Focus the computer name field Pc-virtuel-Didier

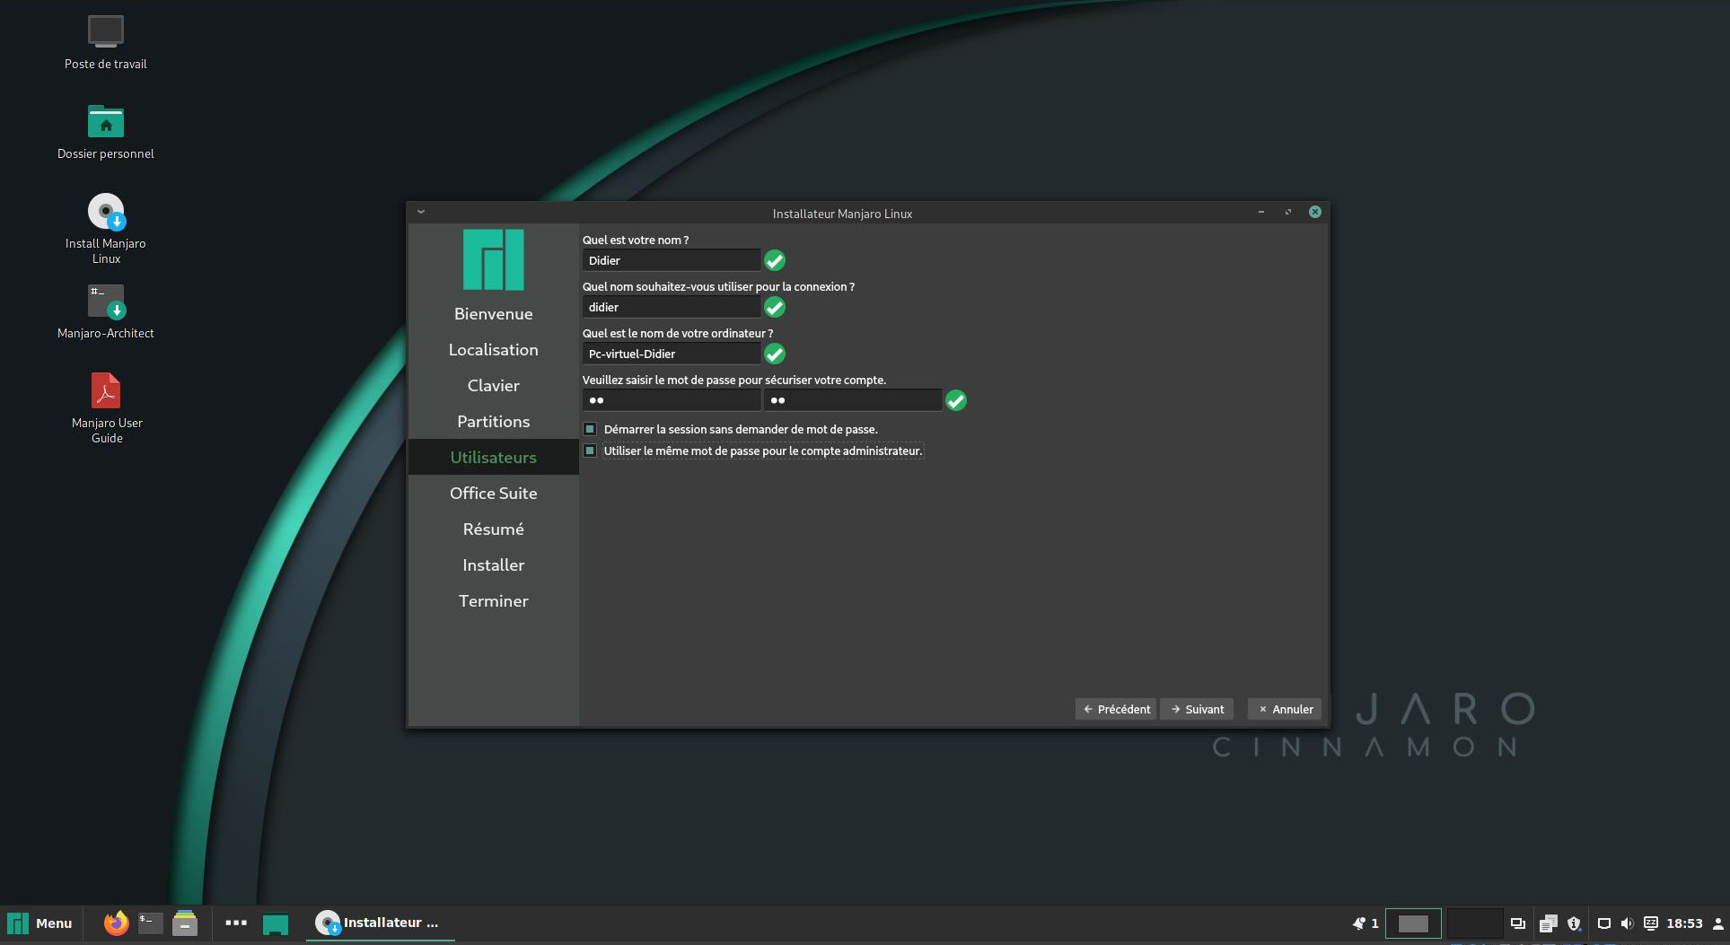click(672, 354)
